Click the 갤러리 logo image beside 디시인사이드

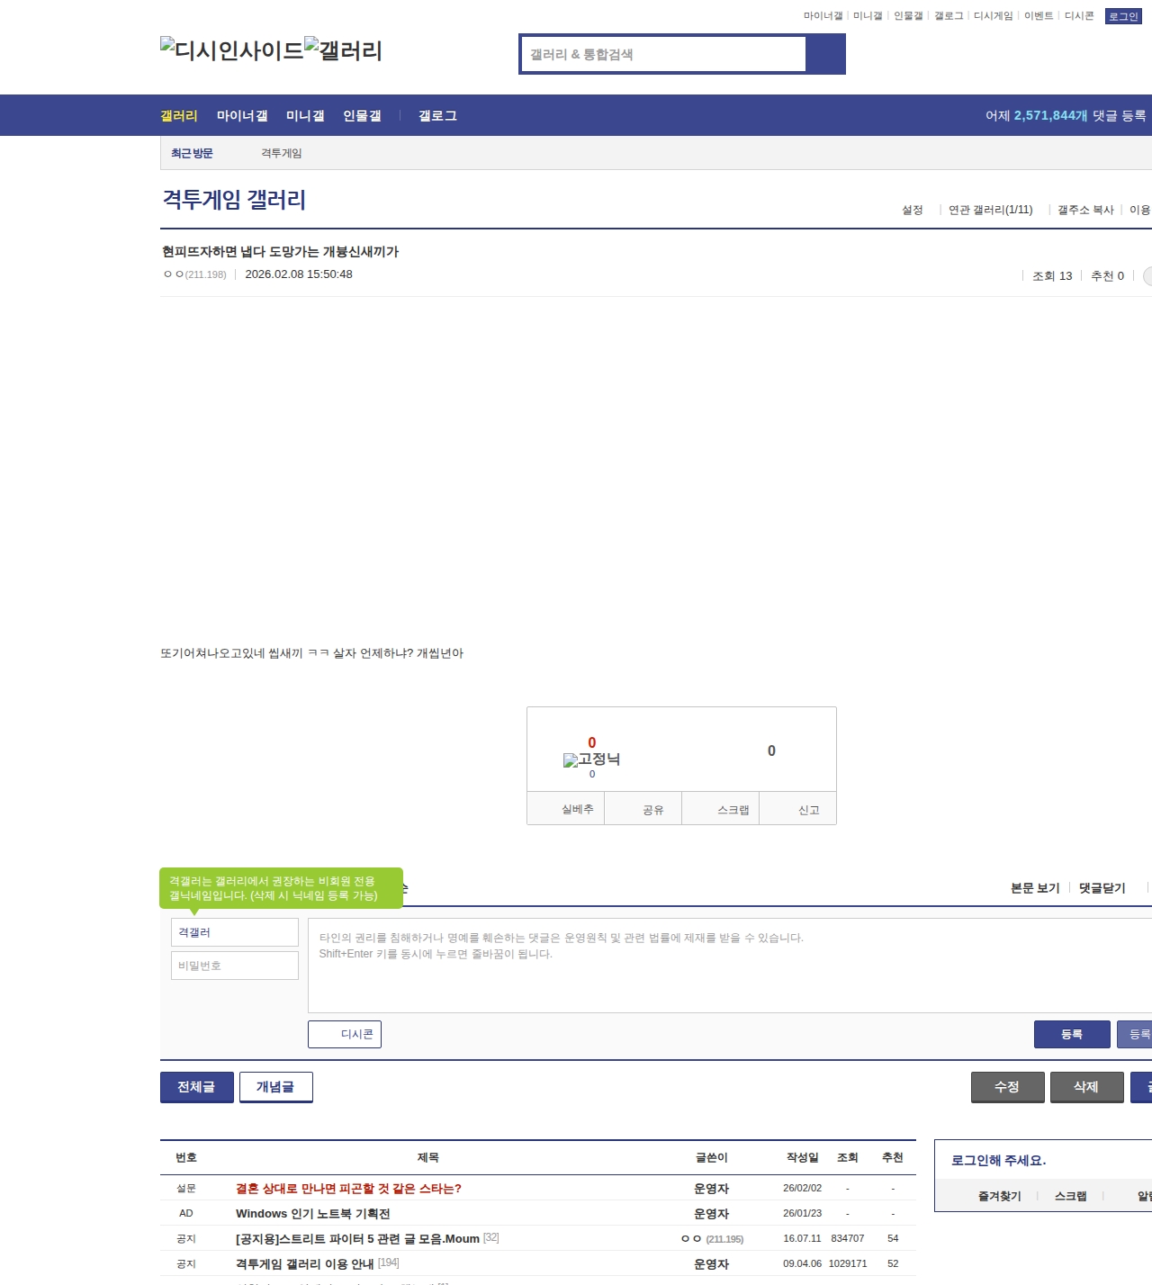click(x=343, y=50)
